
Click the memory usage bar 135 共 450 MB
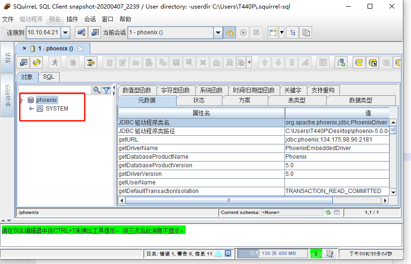click(x=273, y=253)
